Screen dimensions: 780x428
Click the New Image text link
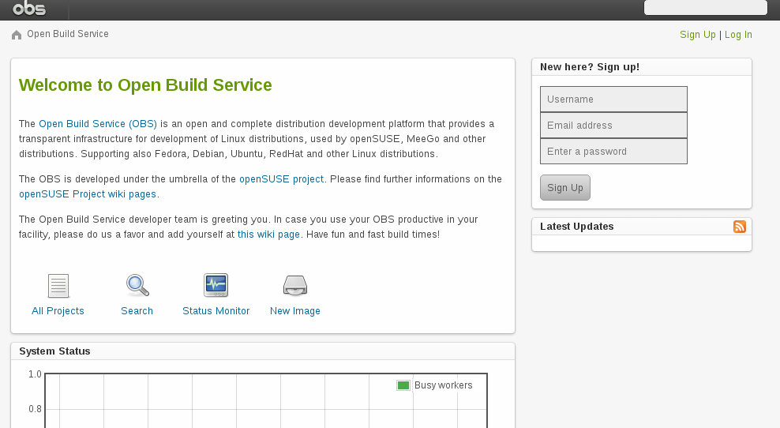(x=295, y=310)
